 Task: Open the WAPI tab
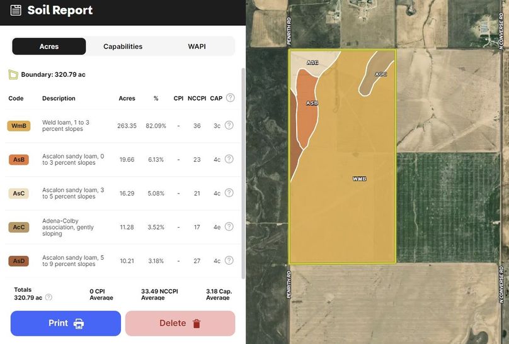(x=197, y=47)
